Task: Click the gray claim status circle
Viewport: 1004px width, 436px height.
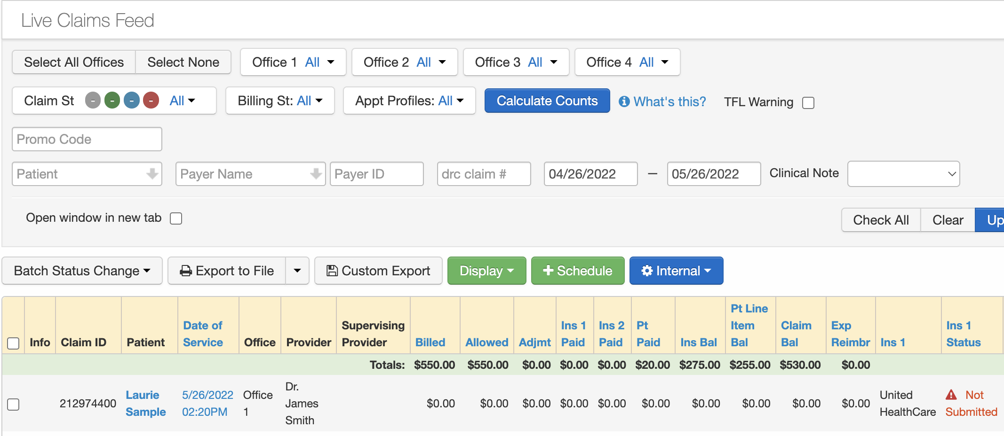Action: pos(93,101)
